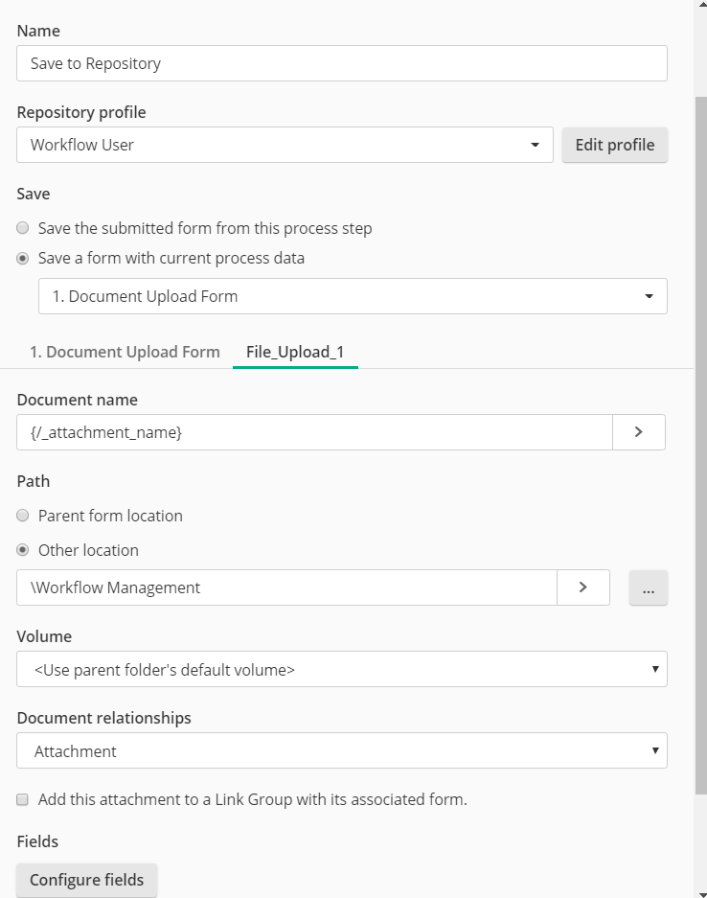The image size is (707, 898).
Task: Click the token arrow beside Document name
Action: pyautogui.click(x=639, y=432)
